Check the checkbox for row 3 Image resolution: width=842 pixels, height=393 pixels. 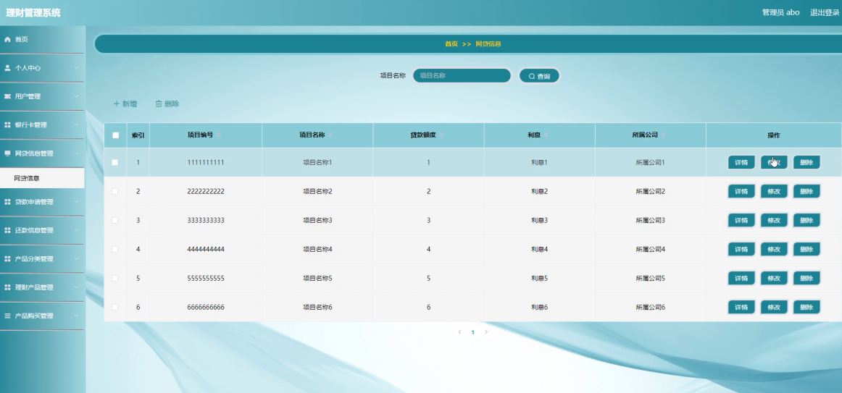tap(115, 220)
